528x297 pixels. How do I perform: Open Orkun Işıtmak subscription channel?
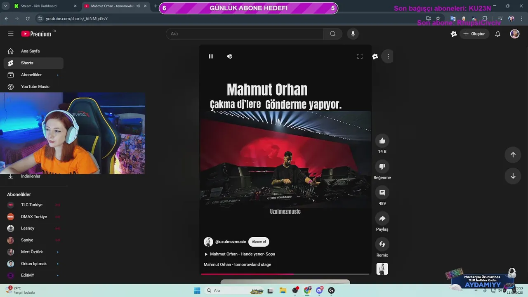[x=33, y=264]
